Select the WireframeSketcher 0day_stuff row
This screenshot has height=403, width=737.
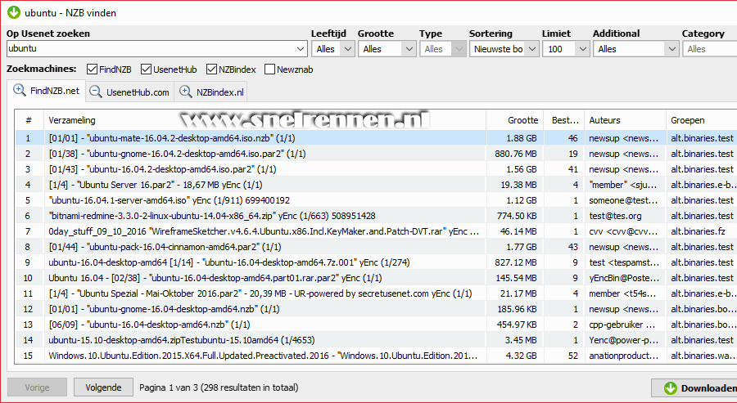point(376,231)
